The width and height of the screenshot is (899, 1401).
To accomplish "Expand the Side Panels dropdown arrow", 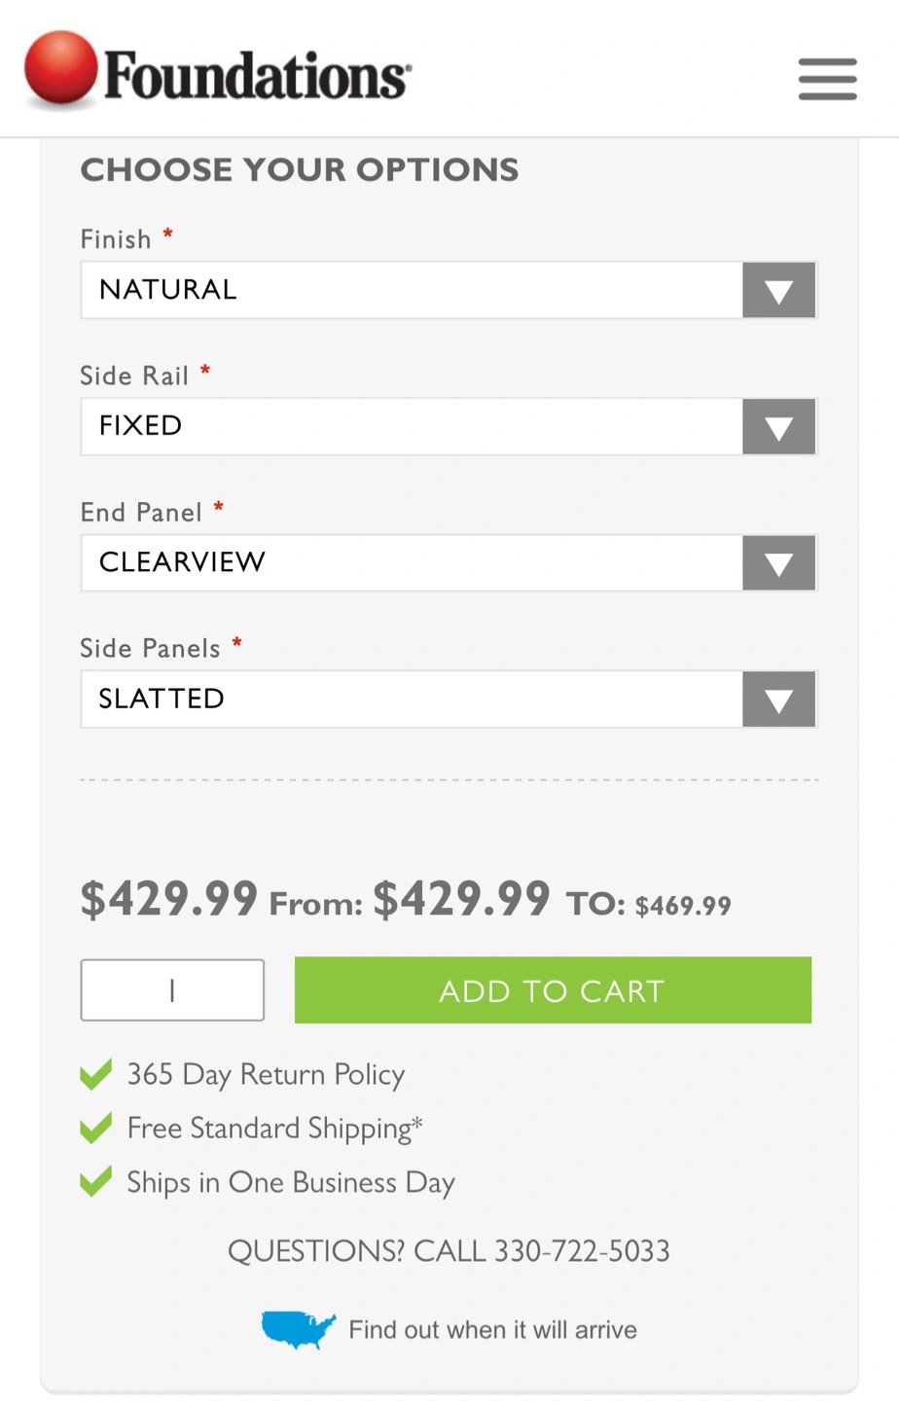I will [x=778, y=699].
